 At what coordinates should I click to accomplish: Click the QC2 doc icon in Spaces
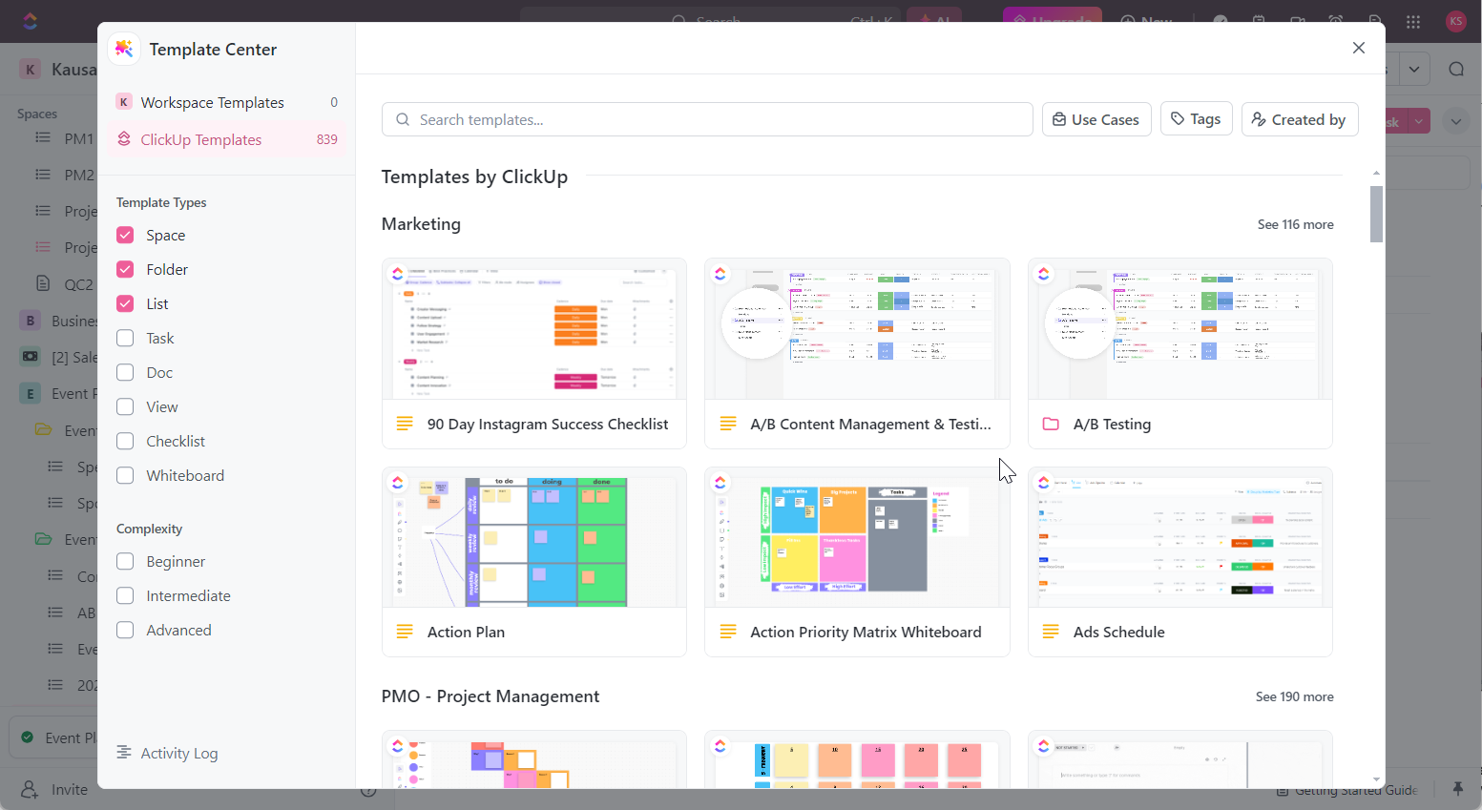point(43,283)
